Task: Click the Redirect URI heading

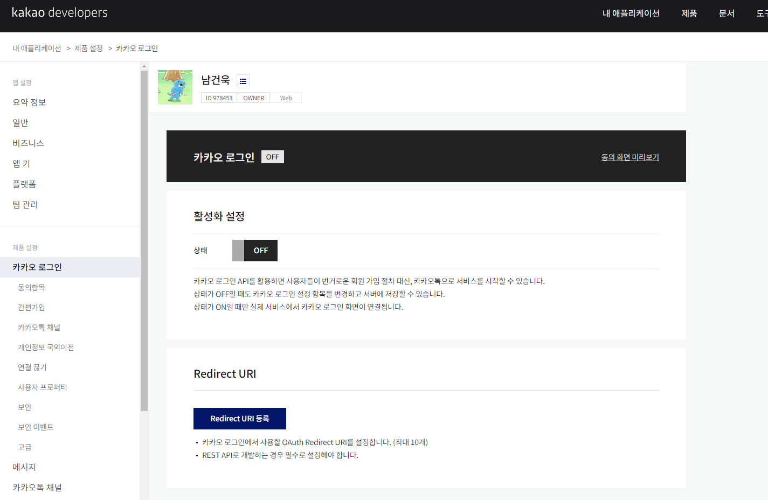Action: (x=225, y=374)
